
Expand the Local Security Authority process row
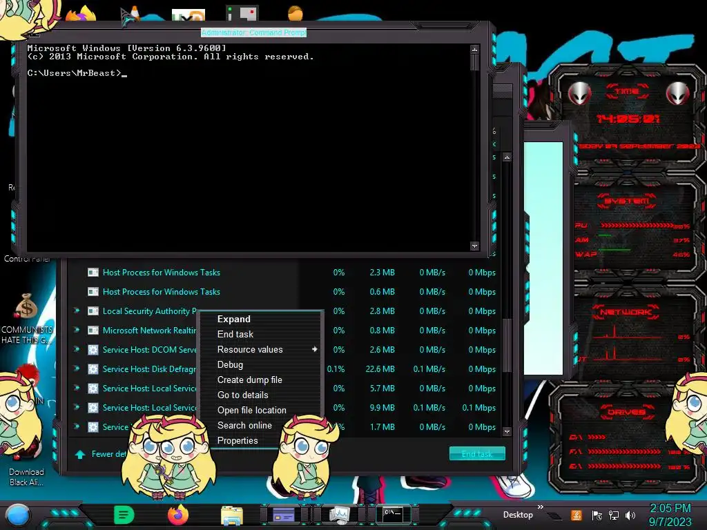(x=77, y=311)
